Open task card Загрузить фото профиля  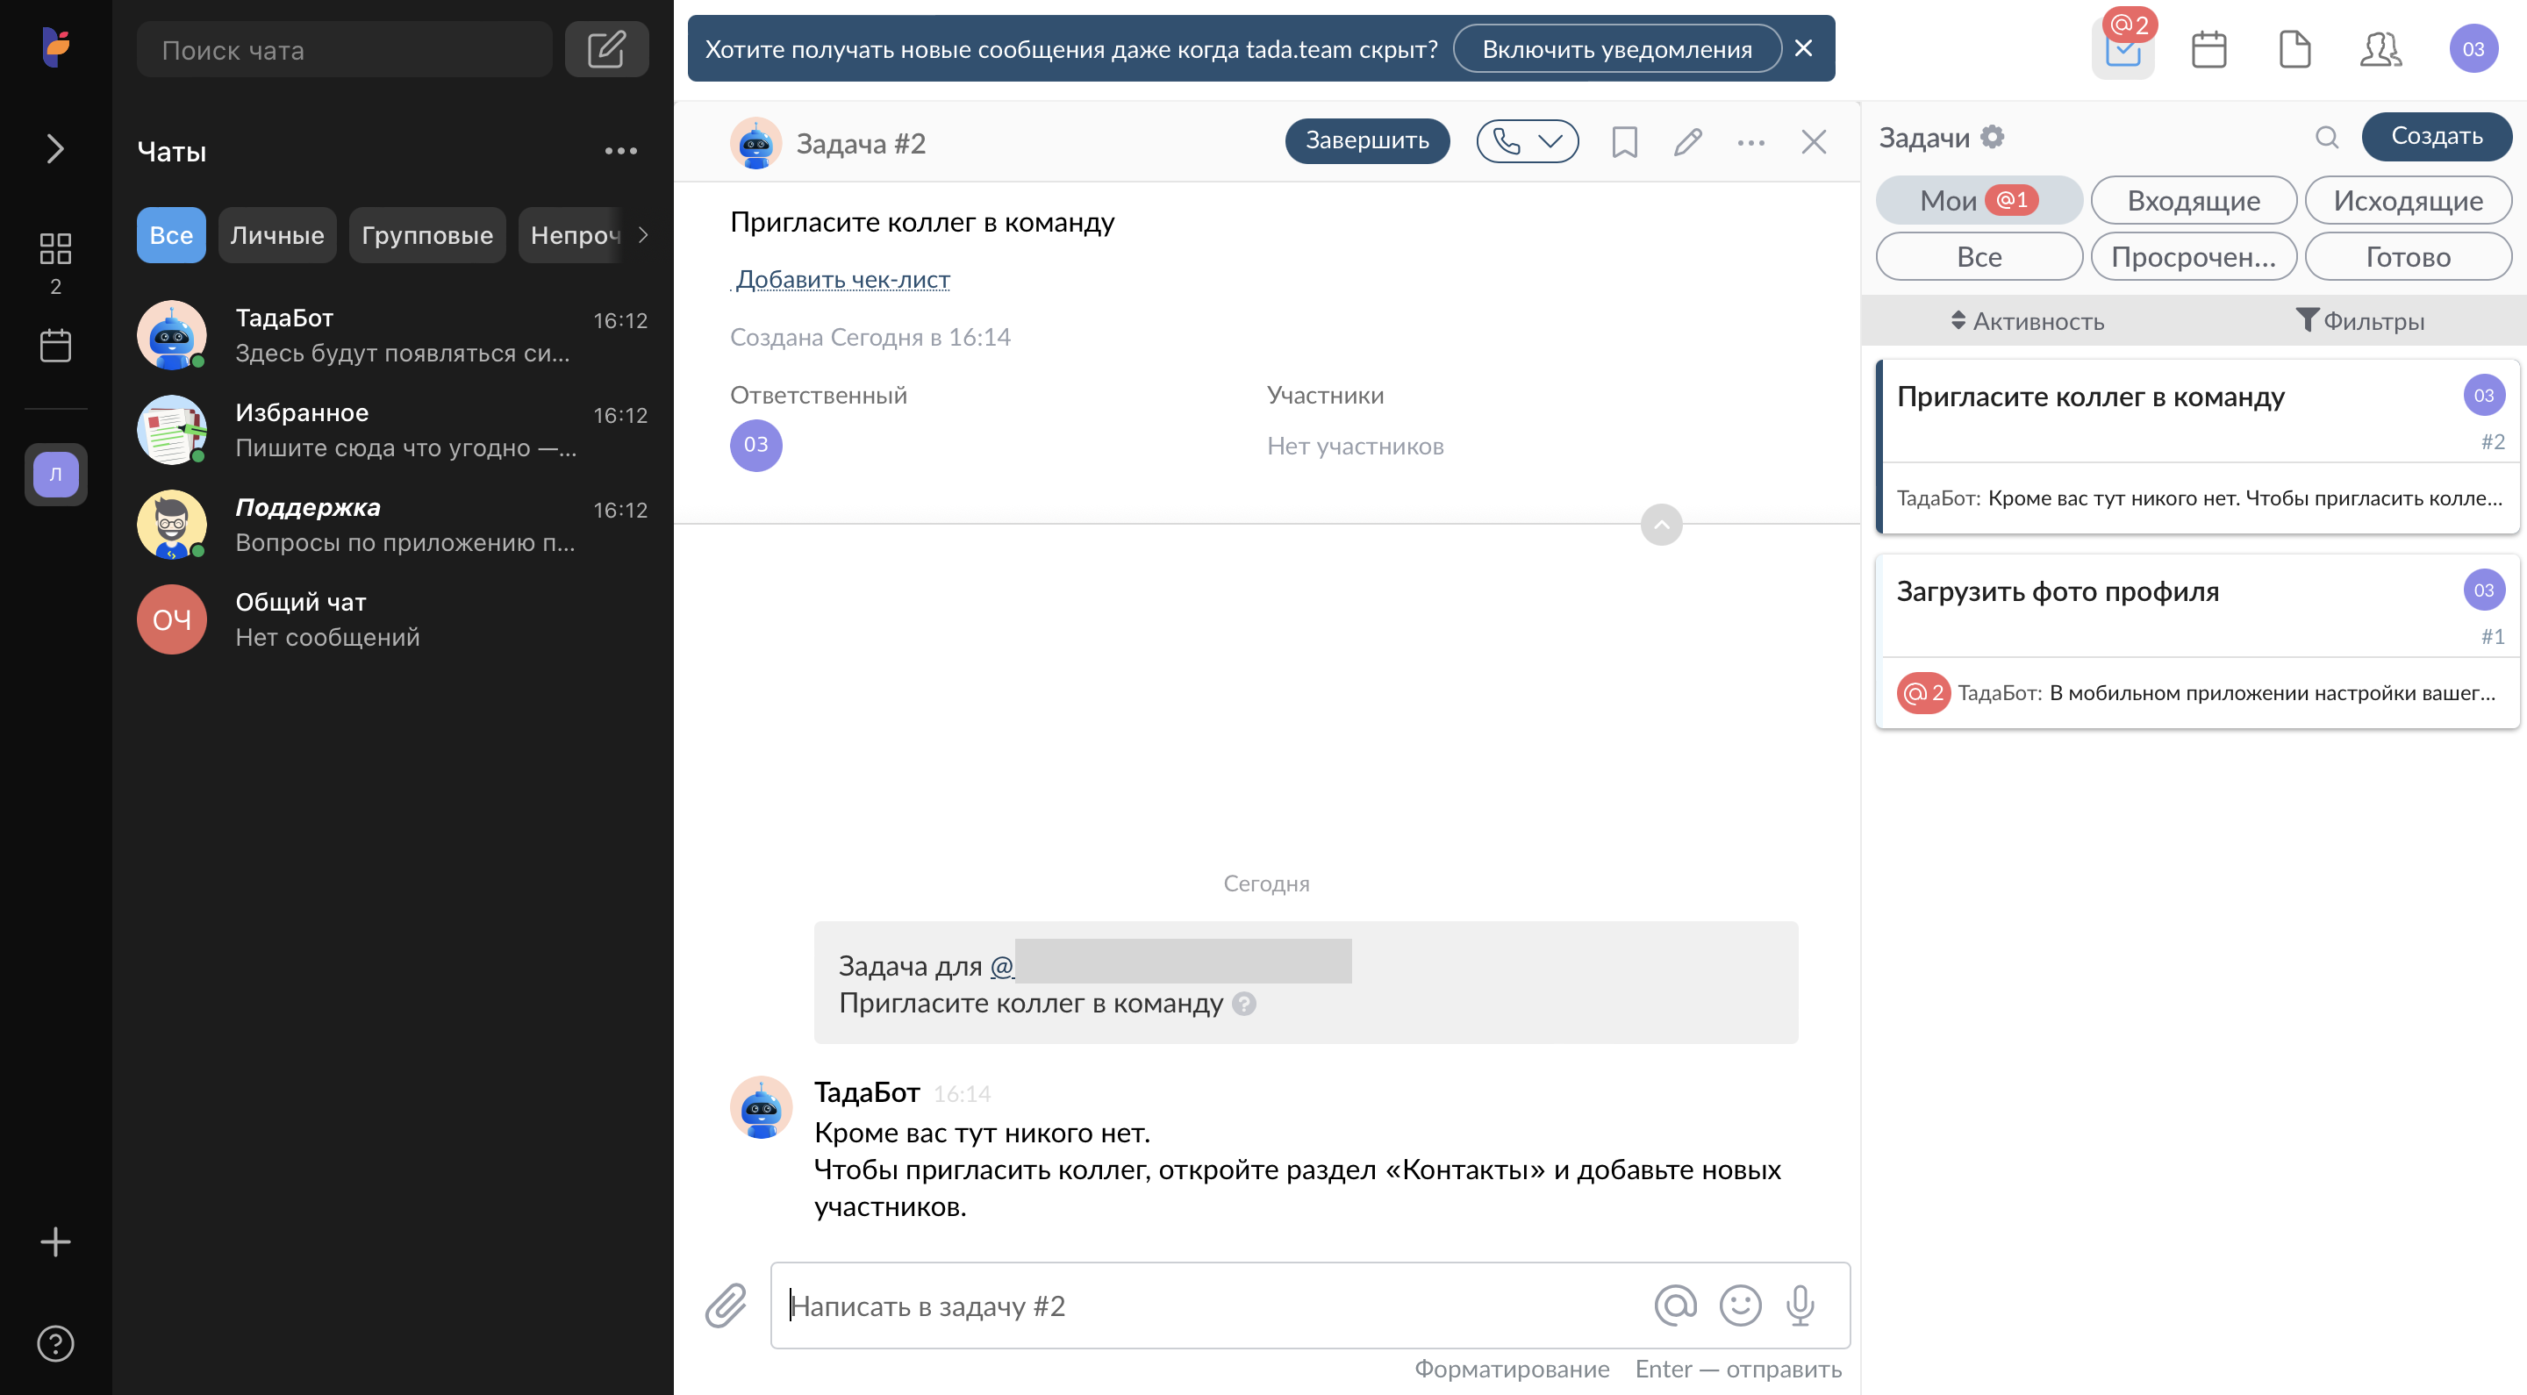point(2197,641)
